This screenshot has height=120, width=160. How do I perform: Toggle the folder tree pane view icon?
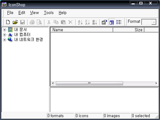click(x=112, y=22)
